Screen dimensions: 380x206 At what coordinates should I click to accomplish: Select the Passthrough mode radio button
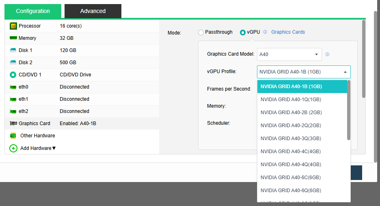[201, 32]
